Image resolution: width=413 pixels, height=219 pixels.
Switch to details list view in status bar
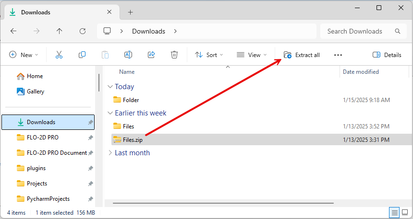tap(394, 212)
